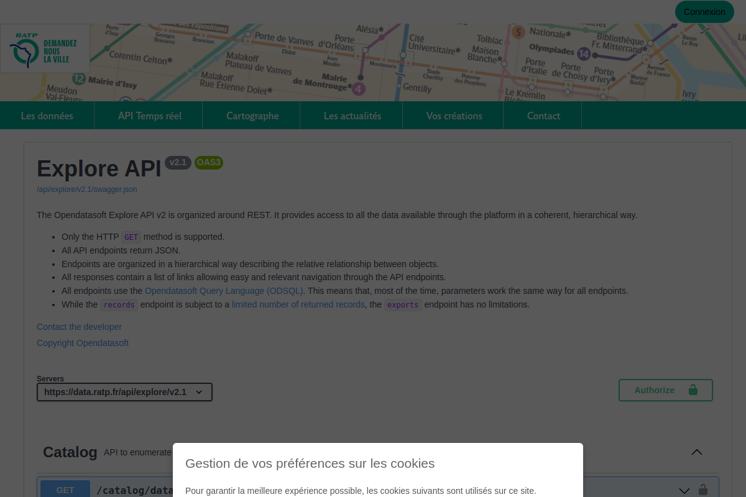Open the Cartographe page
The width and height of the screenshot is (746, 497).
[x=252, y=116]
